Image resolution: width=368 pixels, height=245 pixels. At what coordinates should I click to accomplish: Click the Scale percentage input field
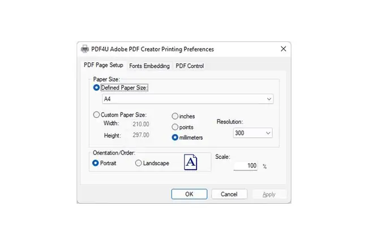pyautogui.click(x=245, y=166)
